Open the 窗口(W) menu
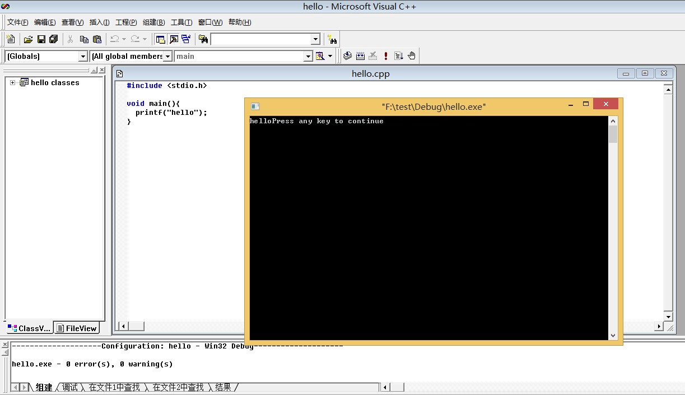The height and width of the screenshot is (395, 685). coord(210,22)
